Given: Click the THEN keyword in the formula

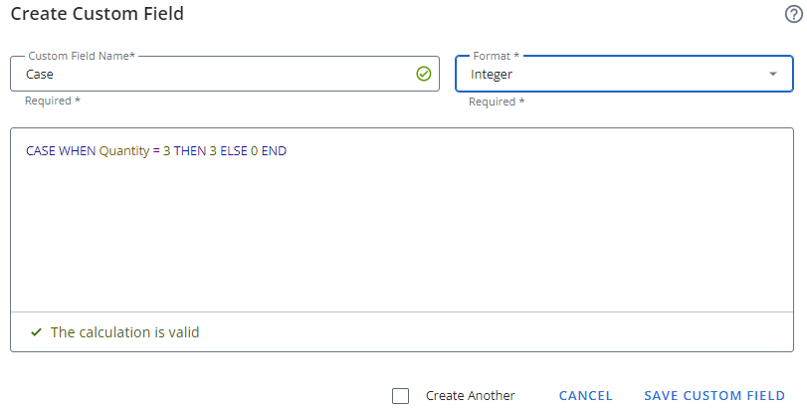Looking at the screenshot, I should click(x=190, y=151).
